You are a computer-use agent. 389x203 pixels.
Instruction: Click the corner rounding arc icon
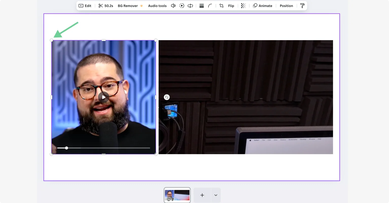coord(210,6)
